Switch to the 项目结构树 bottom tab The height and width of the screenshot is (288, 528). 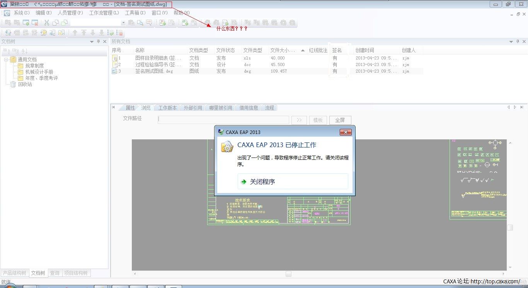click(x=76, y=273)
